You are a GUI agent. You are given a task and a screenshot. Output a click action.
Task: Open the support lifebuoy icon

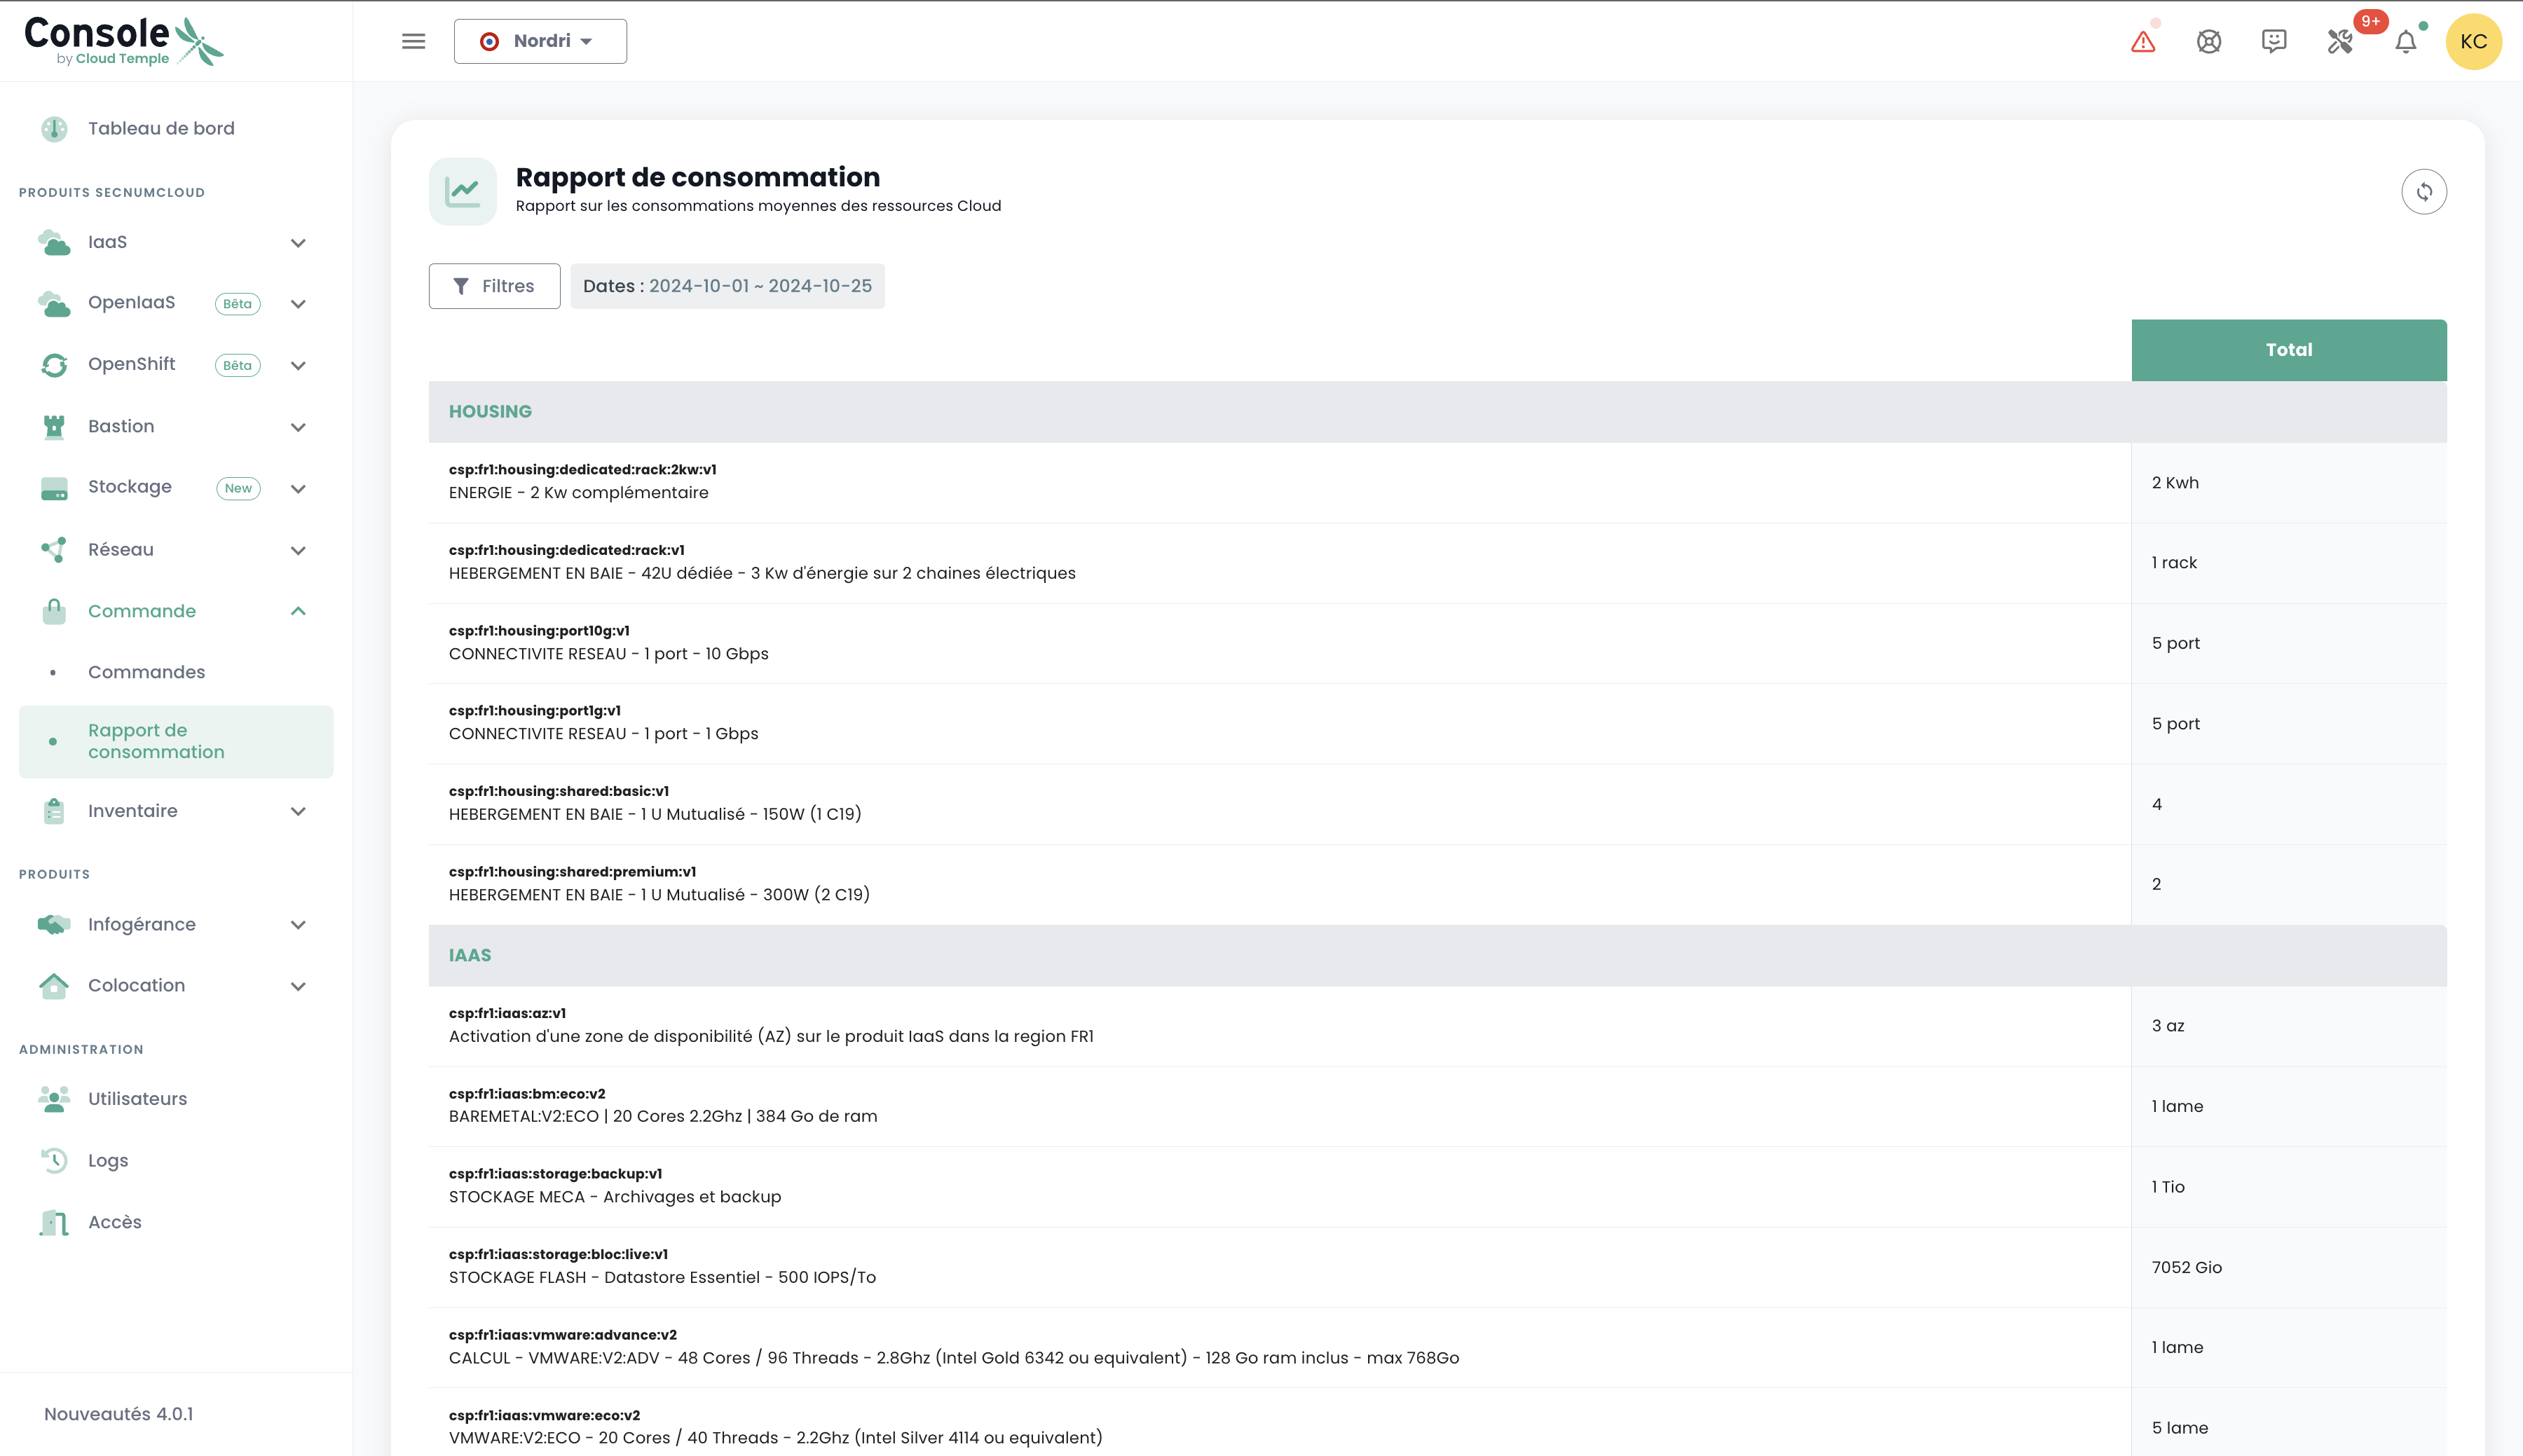(x=2208, y=42)
